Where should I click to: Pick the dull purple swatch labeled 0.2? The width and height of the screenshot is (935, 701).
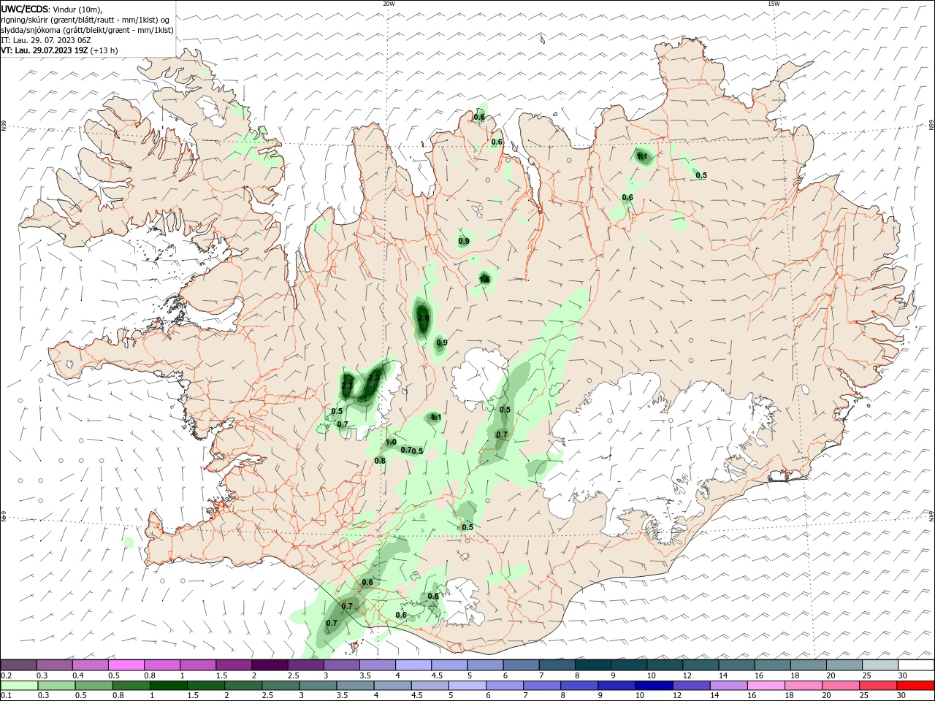[x=18, y=664]
